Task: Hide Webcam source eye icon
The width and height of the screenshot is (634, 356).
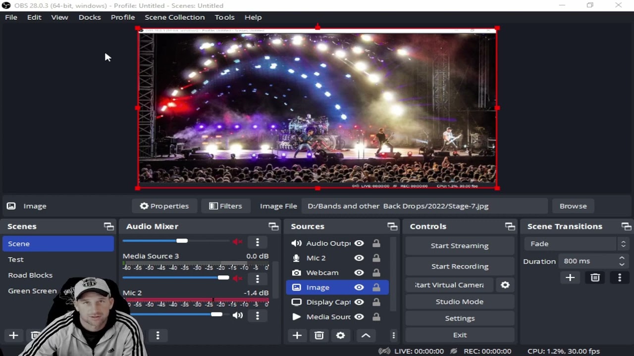Action: pyautogui.click(x=359, y=272)
